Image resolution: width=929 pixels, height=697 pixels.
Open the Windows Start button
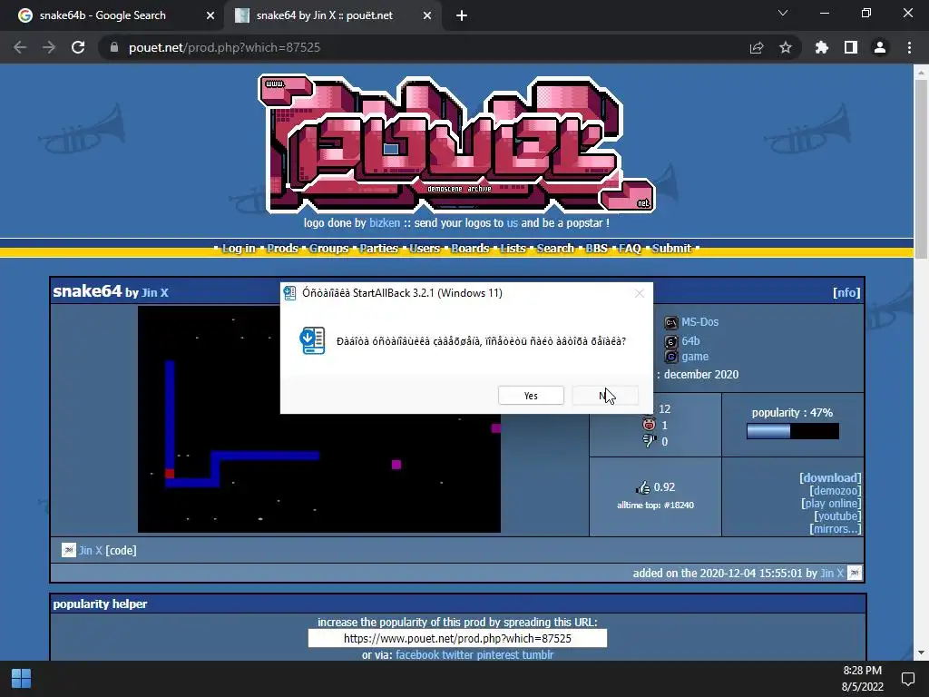click(x=22, y=678)
